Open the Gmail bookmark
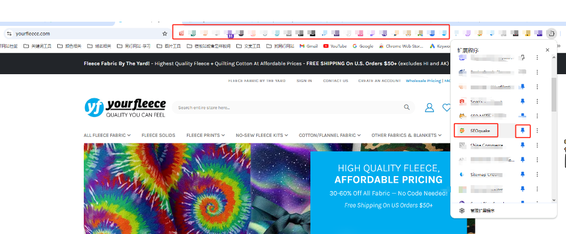The width and height of the screenshot is (566, 234). click(x=309, y=46)
